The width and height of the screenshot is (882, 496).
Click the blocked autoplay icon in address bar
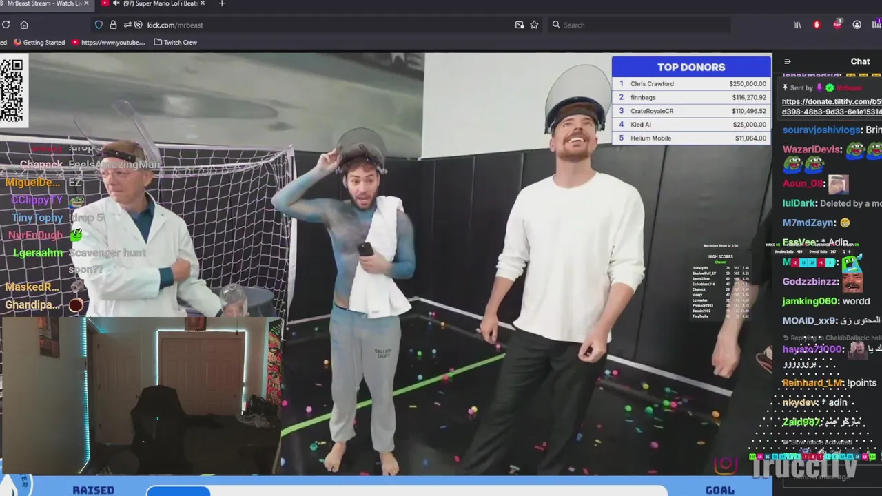(139, 25)
